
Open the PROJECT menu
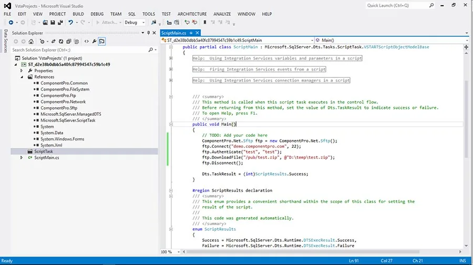(57, 14)
